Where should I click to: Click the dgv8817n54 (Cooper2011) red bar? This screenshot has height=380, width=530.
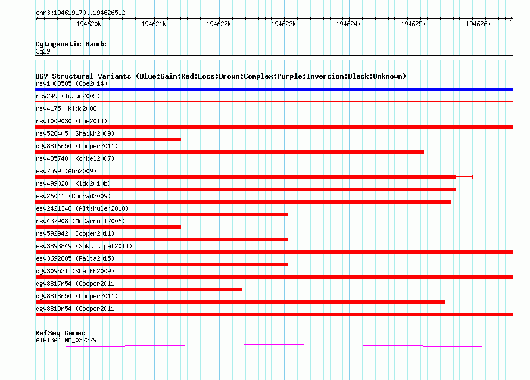pyautogui.click(x=139, y=289)
